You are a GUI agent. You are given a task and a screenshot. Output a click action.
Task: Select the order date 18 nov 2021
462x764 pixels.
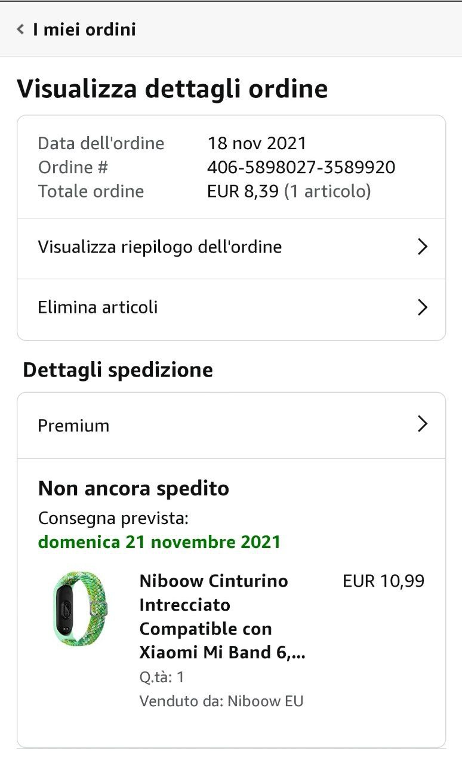(257, 143)
